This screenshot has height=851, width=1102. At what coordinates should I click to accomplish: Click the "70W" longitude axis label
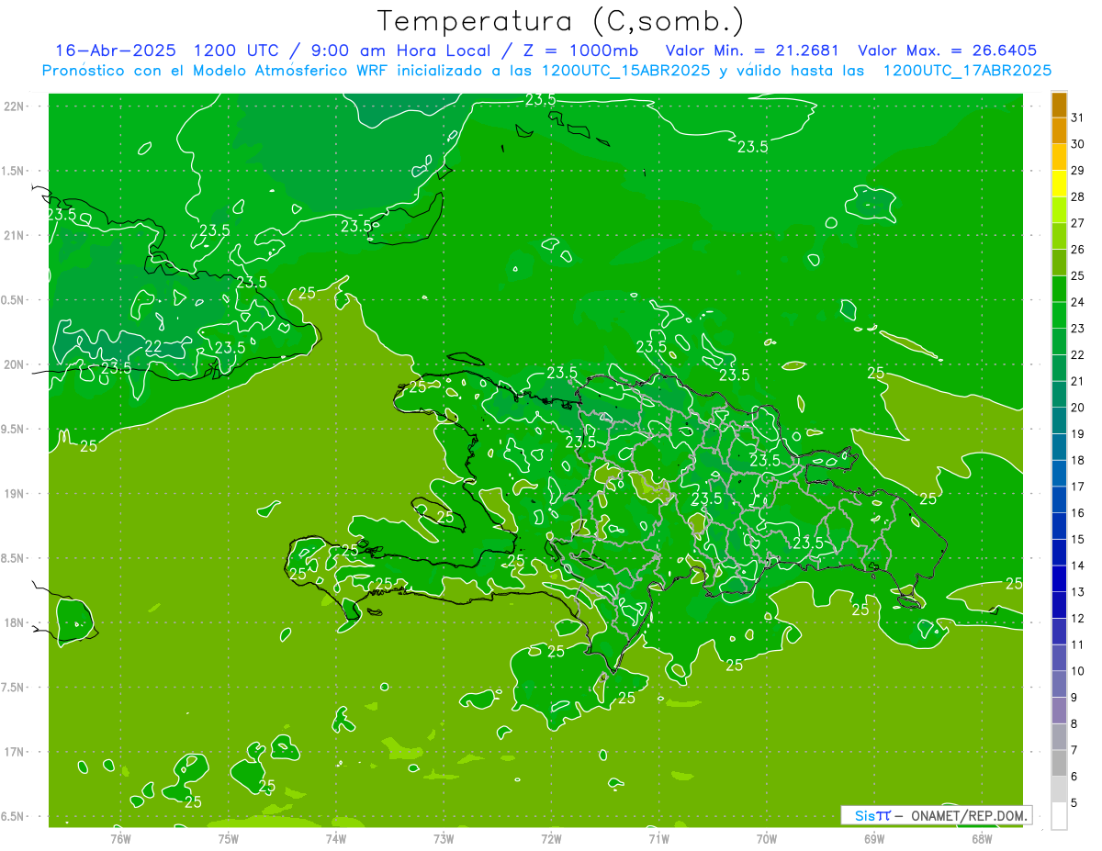pyautogui.click(x=767, y=838)
